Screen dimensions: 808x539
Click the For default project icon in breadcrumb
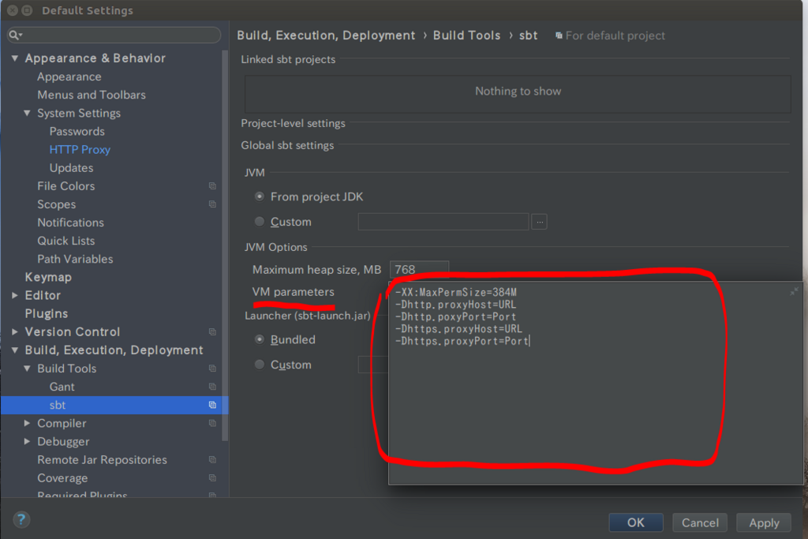(x=559, y=36)
